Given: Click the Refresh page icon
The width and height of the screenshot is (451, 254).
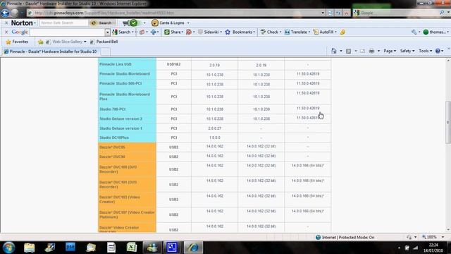Looking at the screenshot, I should (338, 13).
